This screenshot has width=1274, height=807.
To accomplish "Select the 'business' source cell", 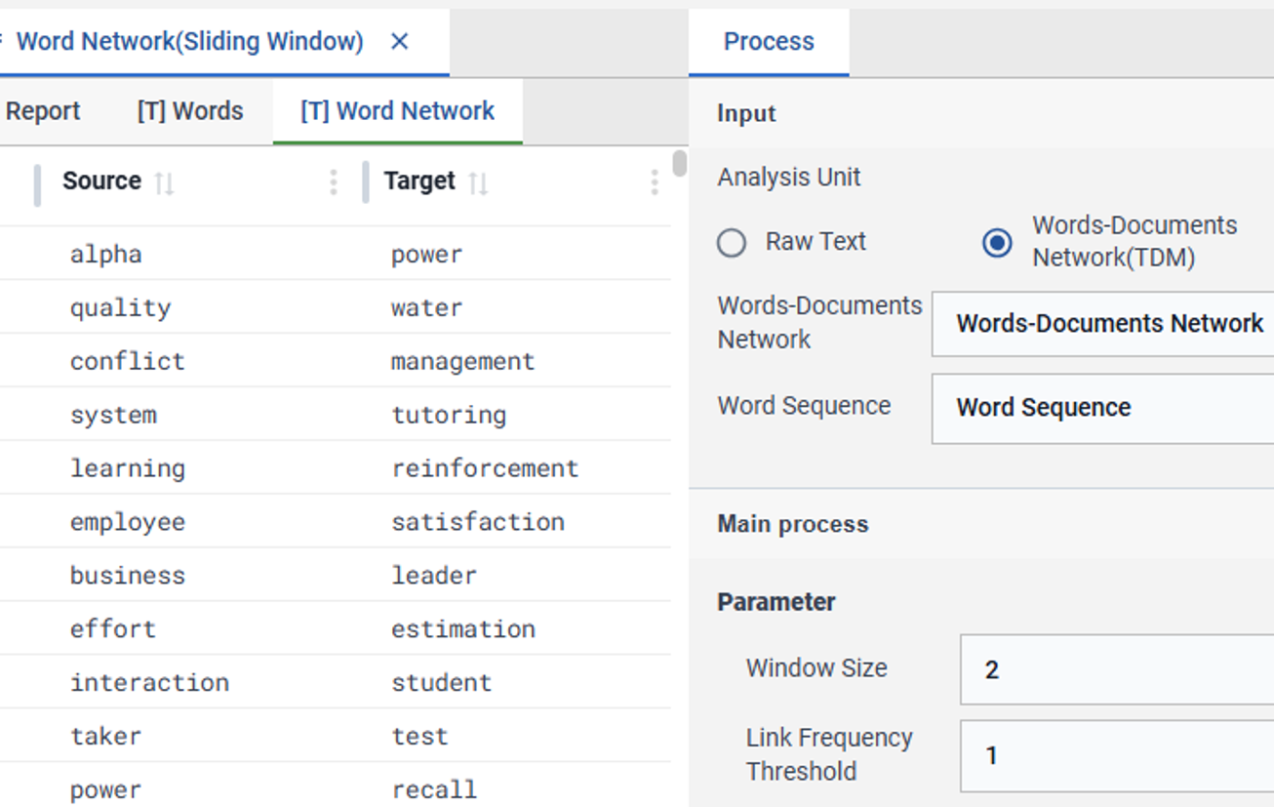I will [x=128, y=575].
